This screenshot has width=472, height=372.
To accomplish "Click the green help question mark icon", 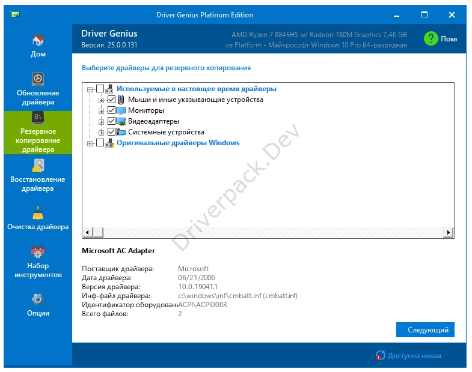I will pyautogui.click(x=431, y=38).
